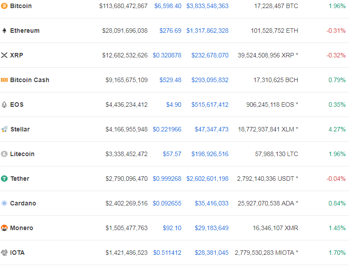Click Stellar price $0.221966
Screen dimensions: 349x266
[167, 129]
